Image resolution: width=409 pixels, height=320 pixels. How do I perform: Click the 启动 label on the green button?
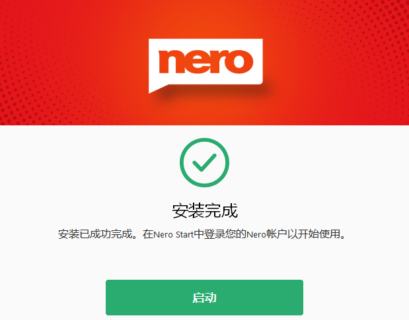pyautogui.click(x=204, y=298)
